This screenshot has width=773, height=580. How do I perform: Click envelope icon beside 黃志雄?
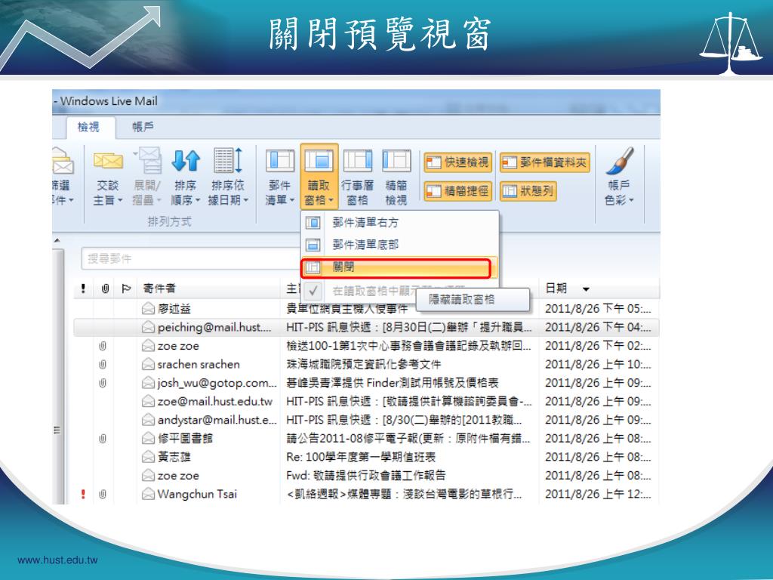(x=149, y=457)
